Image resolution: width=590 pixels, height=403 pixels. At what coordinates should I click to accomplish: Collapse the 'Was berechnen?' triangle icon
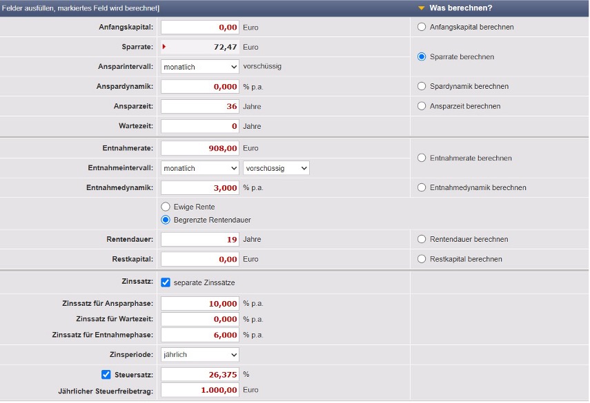pos(421,8)
